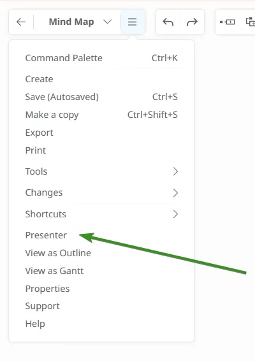Open Command Palette from menu

pyautogui.click(x=101, y=58)
